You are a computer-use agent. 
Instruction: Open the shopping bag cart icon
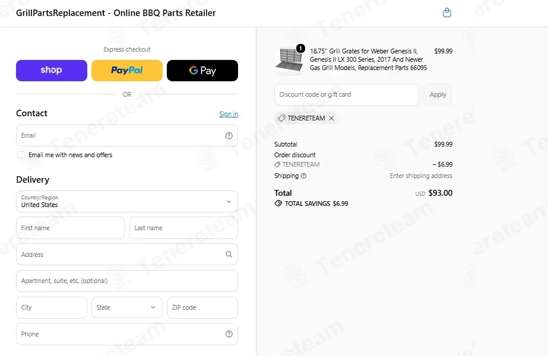click(446, 13)
